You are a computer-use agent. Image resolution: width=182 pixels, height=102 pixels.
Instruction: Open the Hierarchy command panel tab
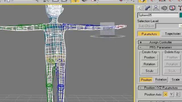tap(156, 8)
